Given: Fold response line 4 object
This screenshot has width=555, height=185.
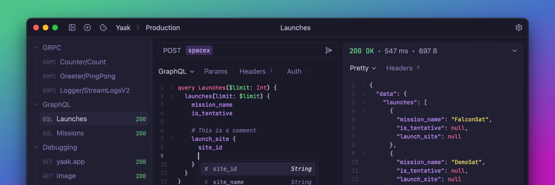Looking at the screenshot, I should pos(364,111).
